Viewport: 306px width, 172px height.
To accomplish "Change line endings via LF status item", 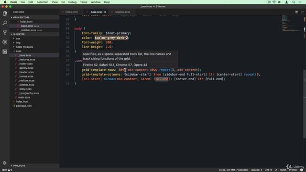I will tap(276, 170).
